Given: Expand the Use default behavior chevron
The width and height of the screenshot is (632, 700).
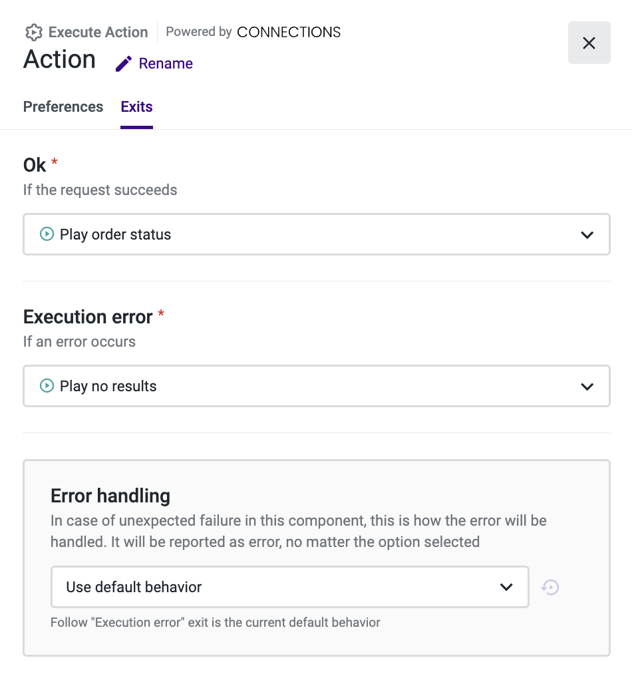Looking at the screenshot, I should (x=506, y=587).
